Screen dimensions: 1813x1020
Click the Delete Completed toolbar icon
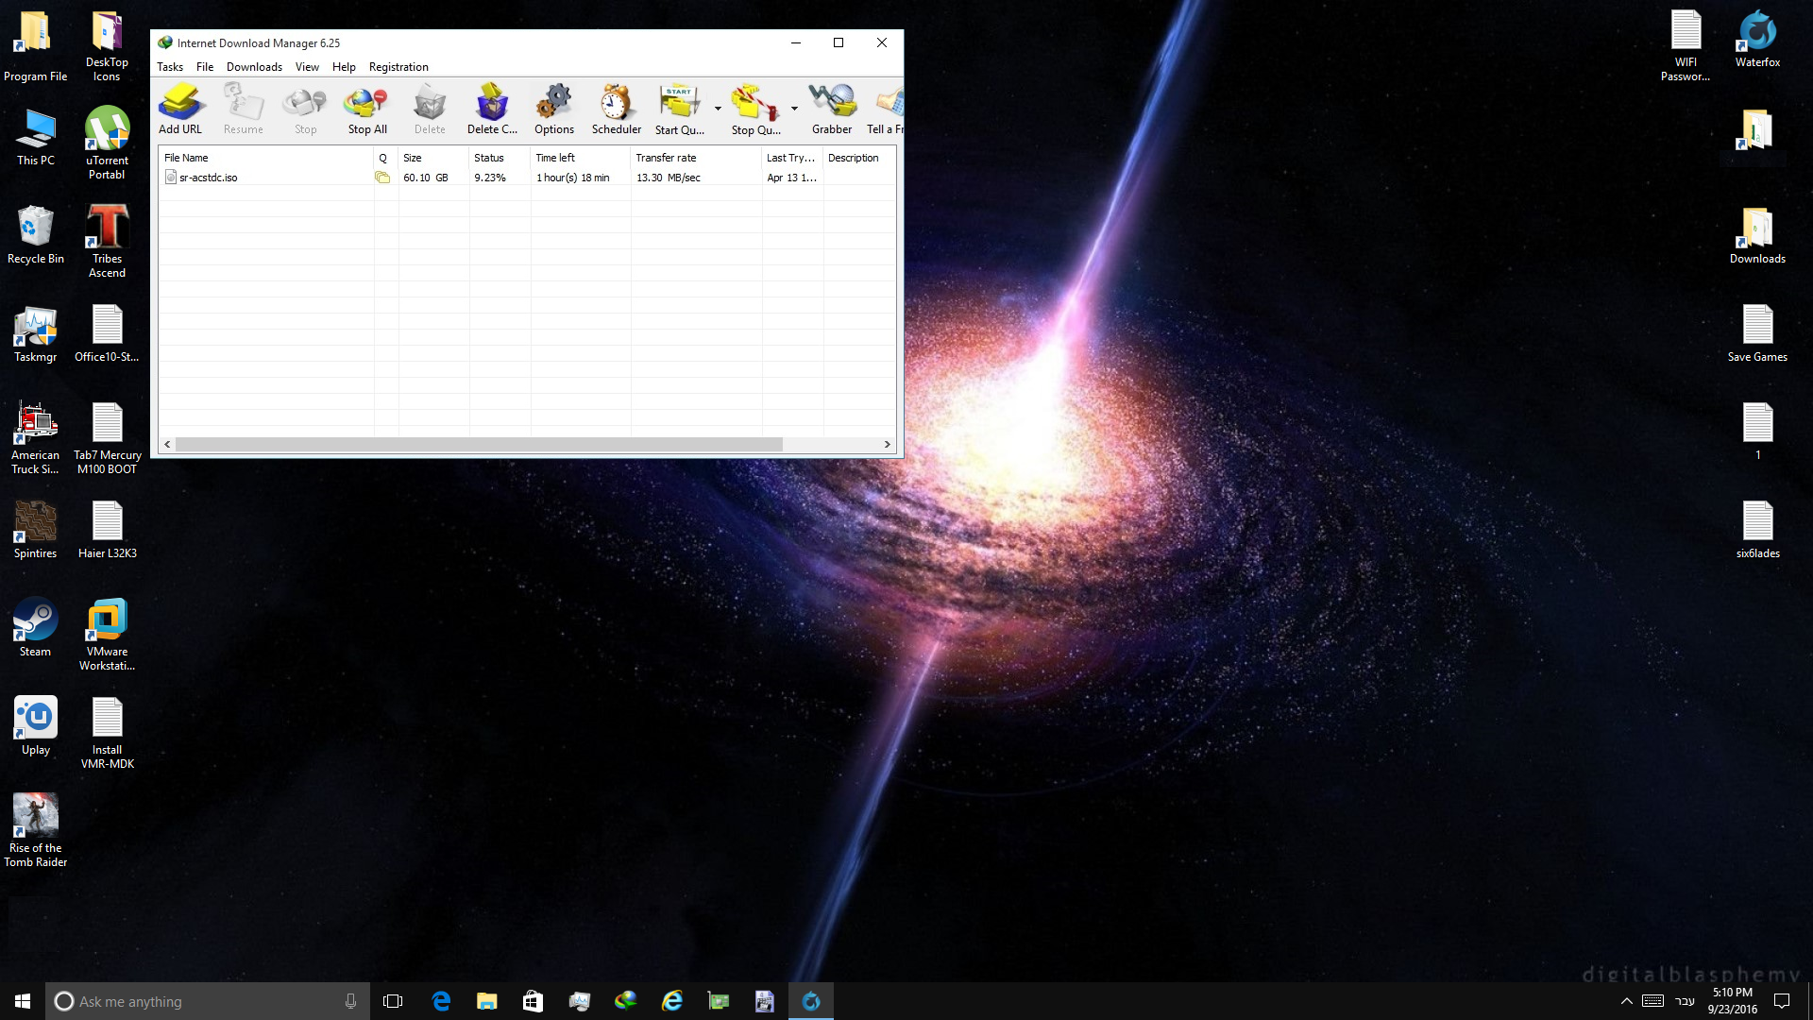[492, 109]
